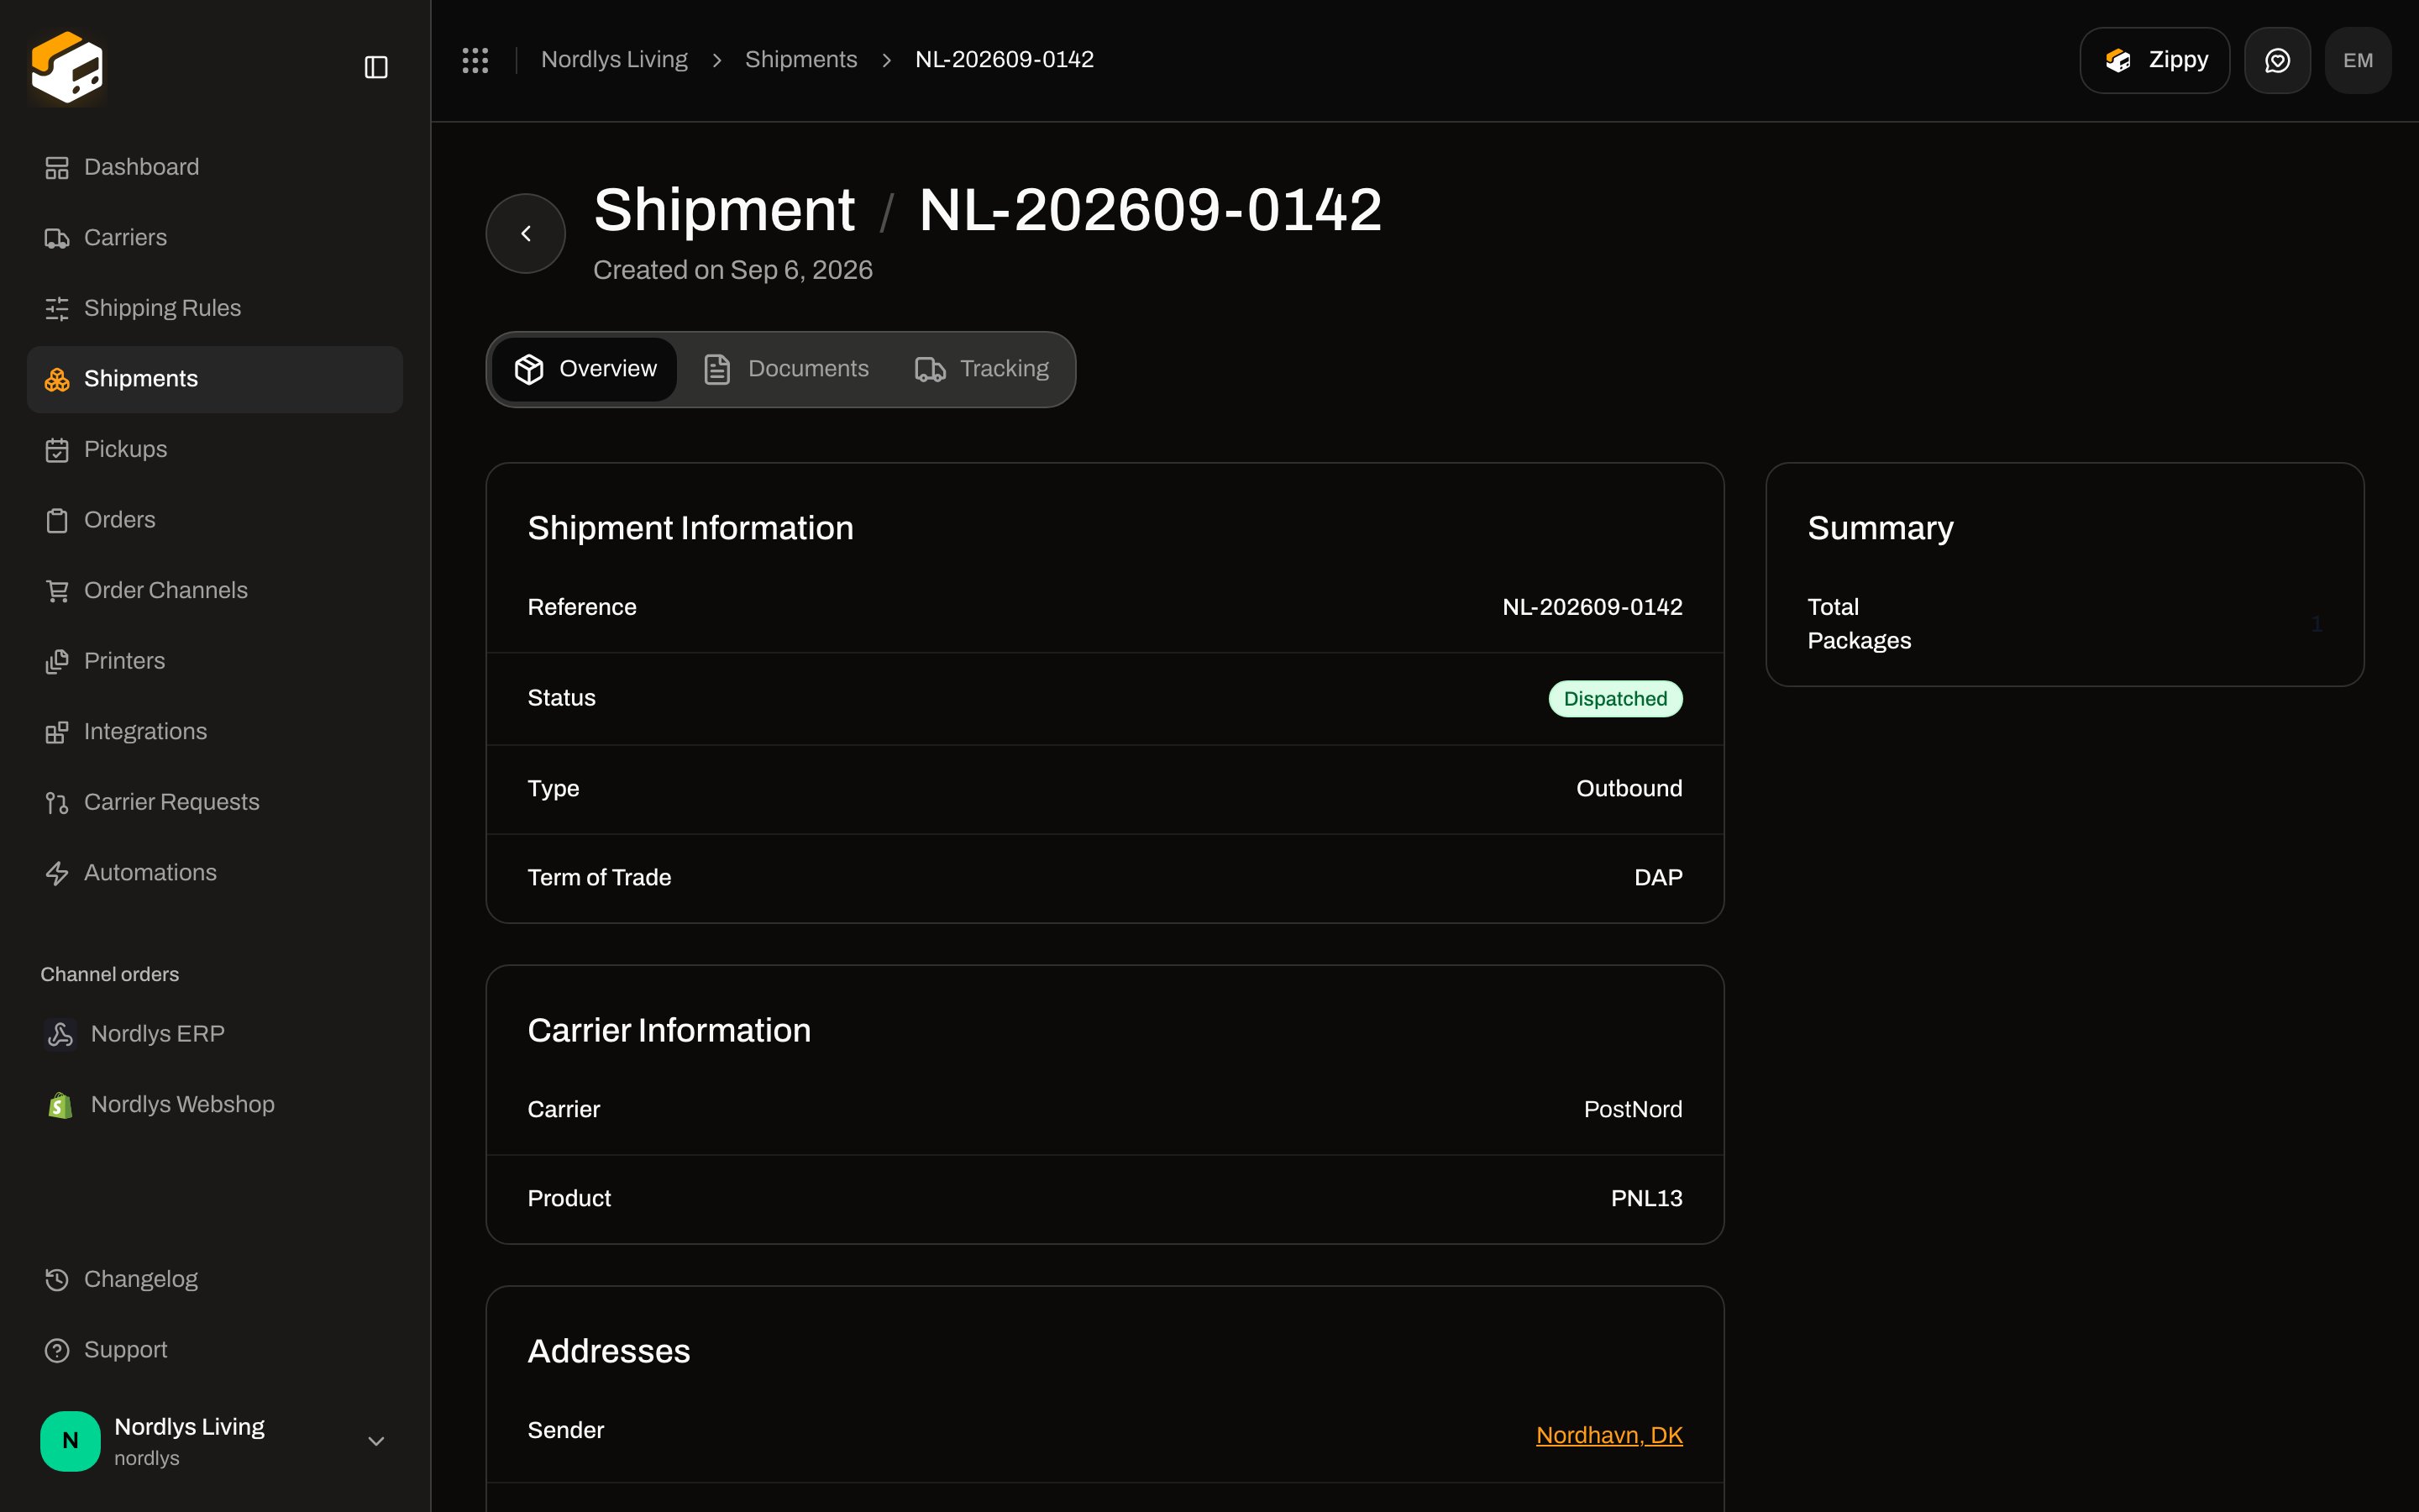This screenshot has width=2419, height=1512.
Task: Collapse the sidebar panel toggle
Action: pyautogui.click(x=375, y=67)
